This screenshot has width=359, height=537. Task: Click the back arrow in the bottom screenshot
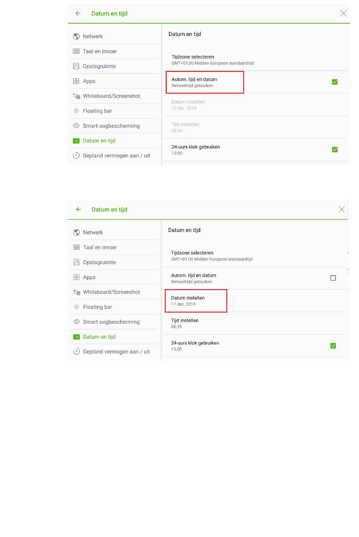(x=79, y=209)
